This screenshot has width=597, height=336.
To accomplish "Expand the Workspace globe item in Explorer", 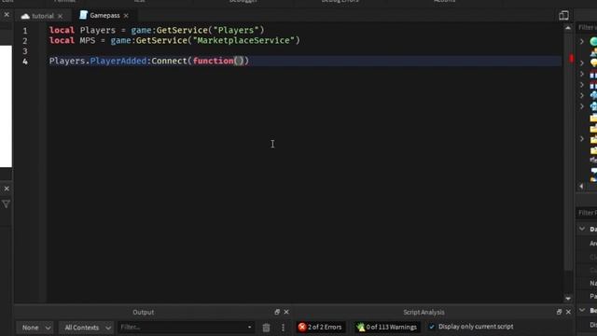I will click(x=582, y=41).
